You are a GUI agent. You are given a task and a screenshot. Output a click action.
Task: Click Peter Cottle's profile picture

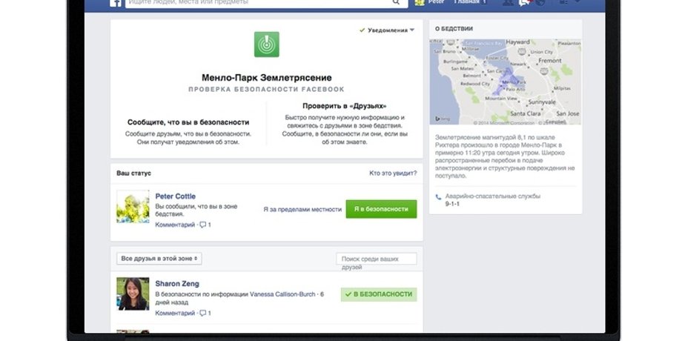click(x=133, y=207)
